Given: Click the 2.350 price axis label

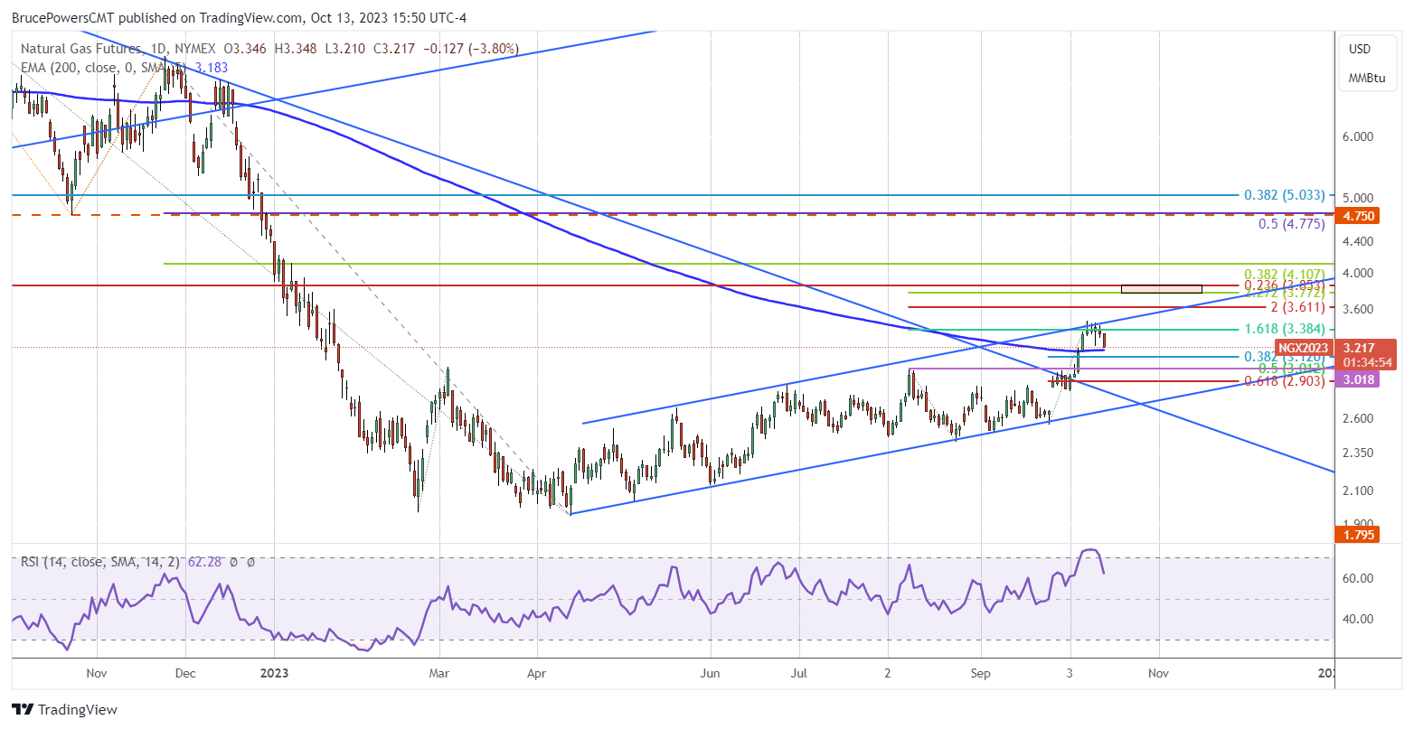Looking at the screenshot, I should click(1359, 453).
